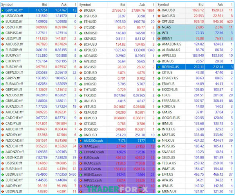This screenshot has height=196, width=235.
Task: Select the EURPLN.tff symbol
Action: pos(13,169)
